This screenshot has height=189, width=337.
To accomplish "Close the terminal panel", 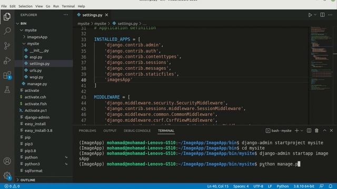I will (331, 131).
